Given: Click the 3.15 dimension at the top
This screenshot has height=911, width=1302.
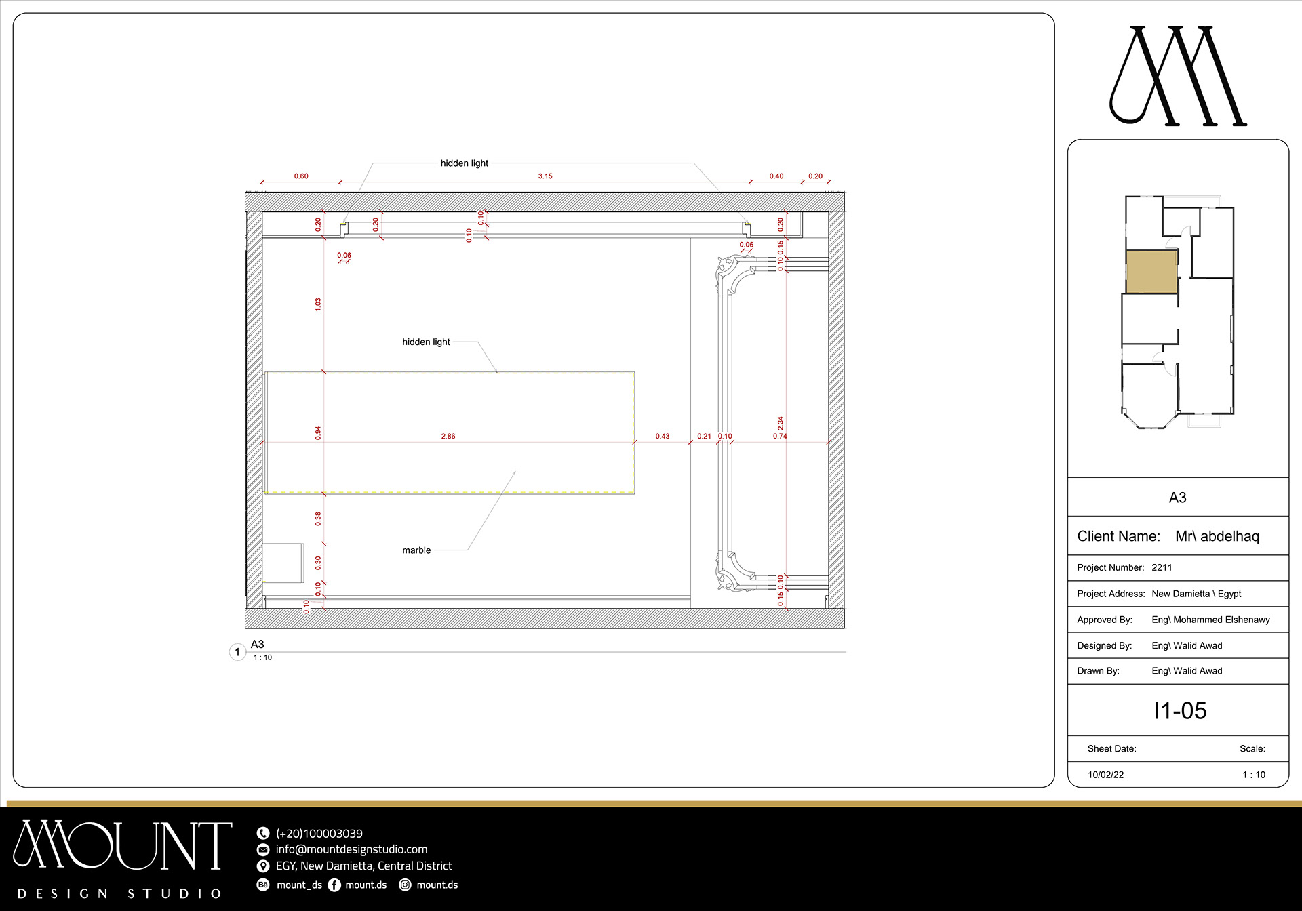Looking at the screenshot, I should click(x=545, y=176).
